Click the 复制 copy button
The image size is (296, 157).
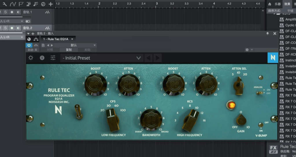(x=69, y=50)
